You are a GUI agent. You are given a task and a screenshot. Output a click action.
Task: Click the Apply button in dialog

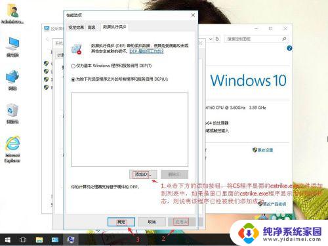point(181,222)
